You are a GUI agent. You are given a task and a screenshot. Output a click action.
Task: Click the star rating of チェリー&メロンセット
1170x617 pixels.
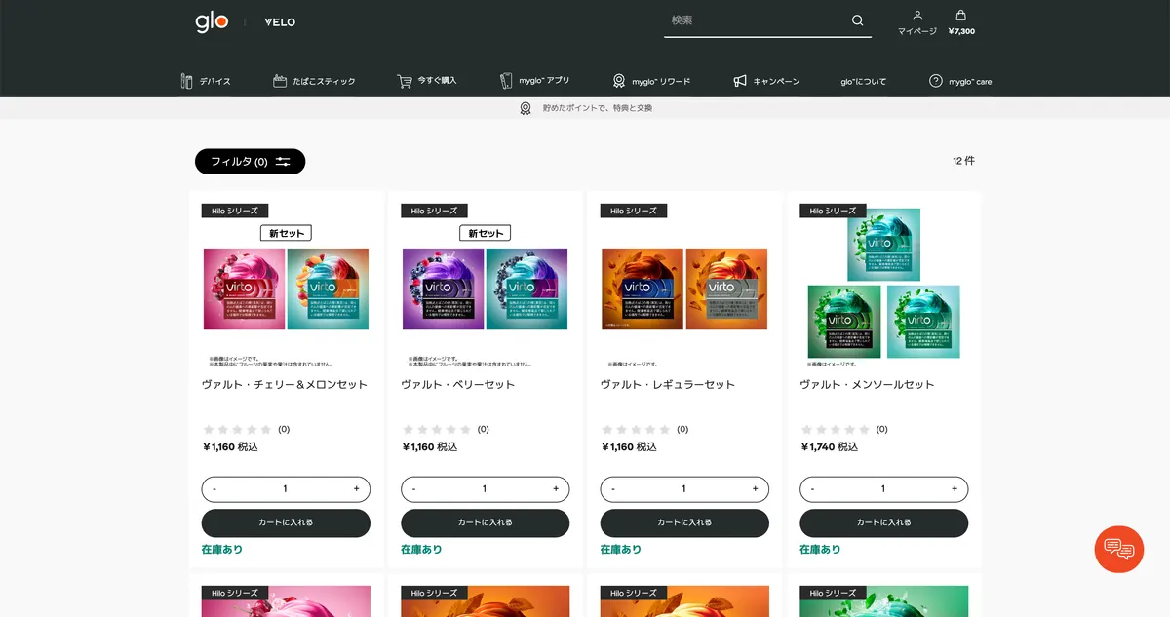click(x=237, y=429)
